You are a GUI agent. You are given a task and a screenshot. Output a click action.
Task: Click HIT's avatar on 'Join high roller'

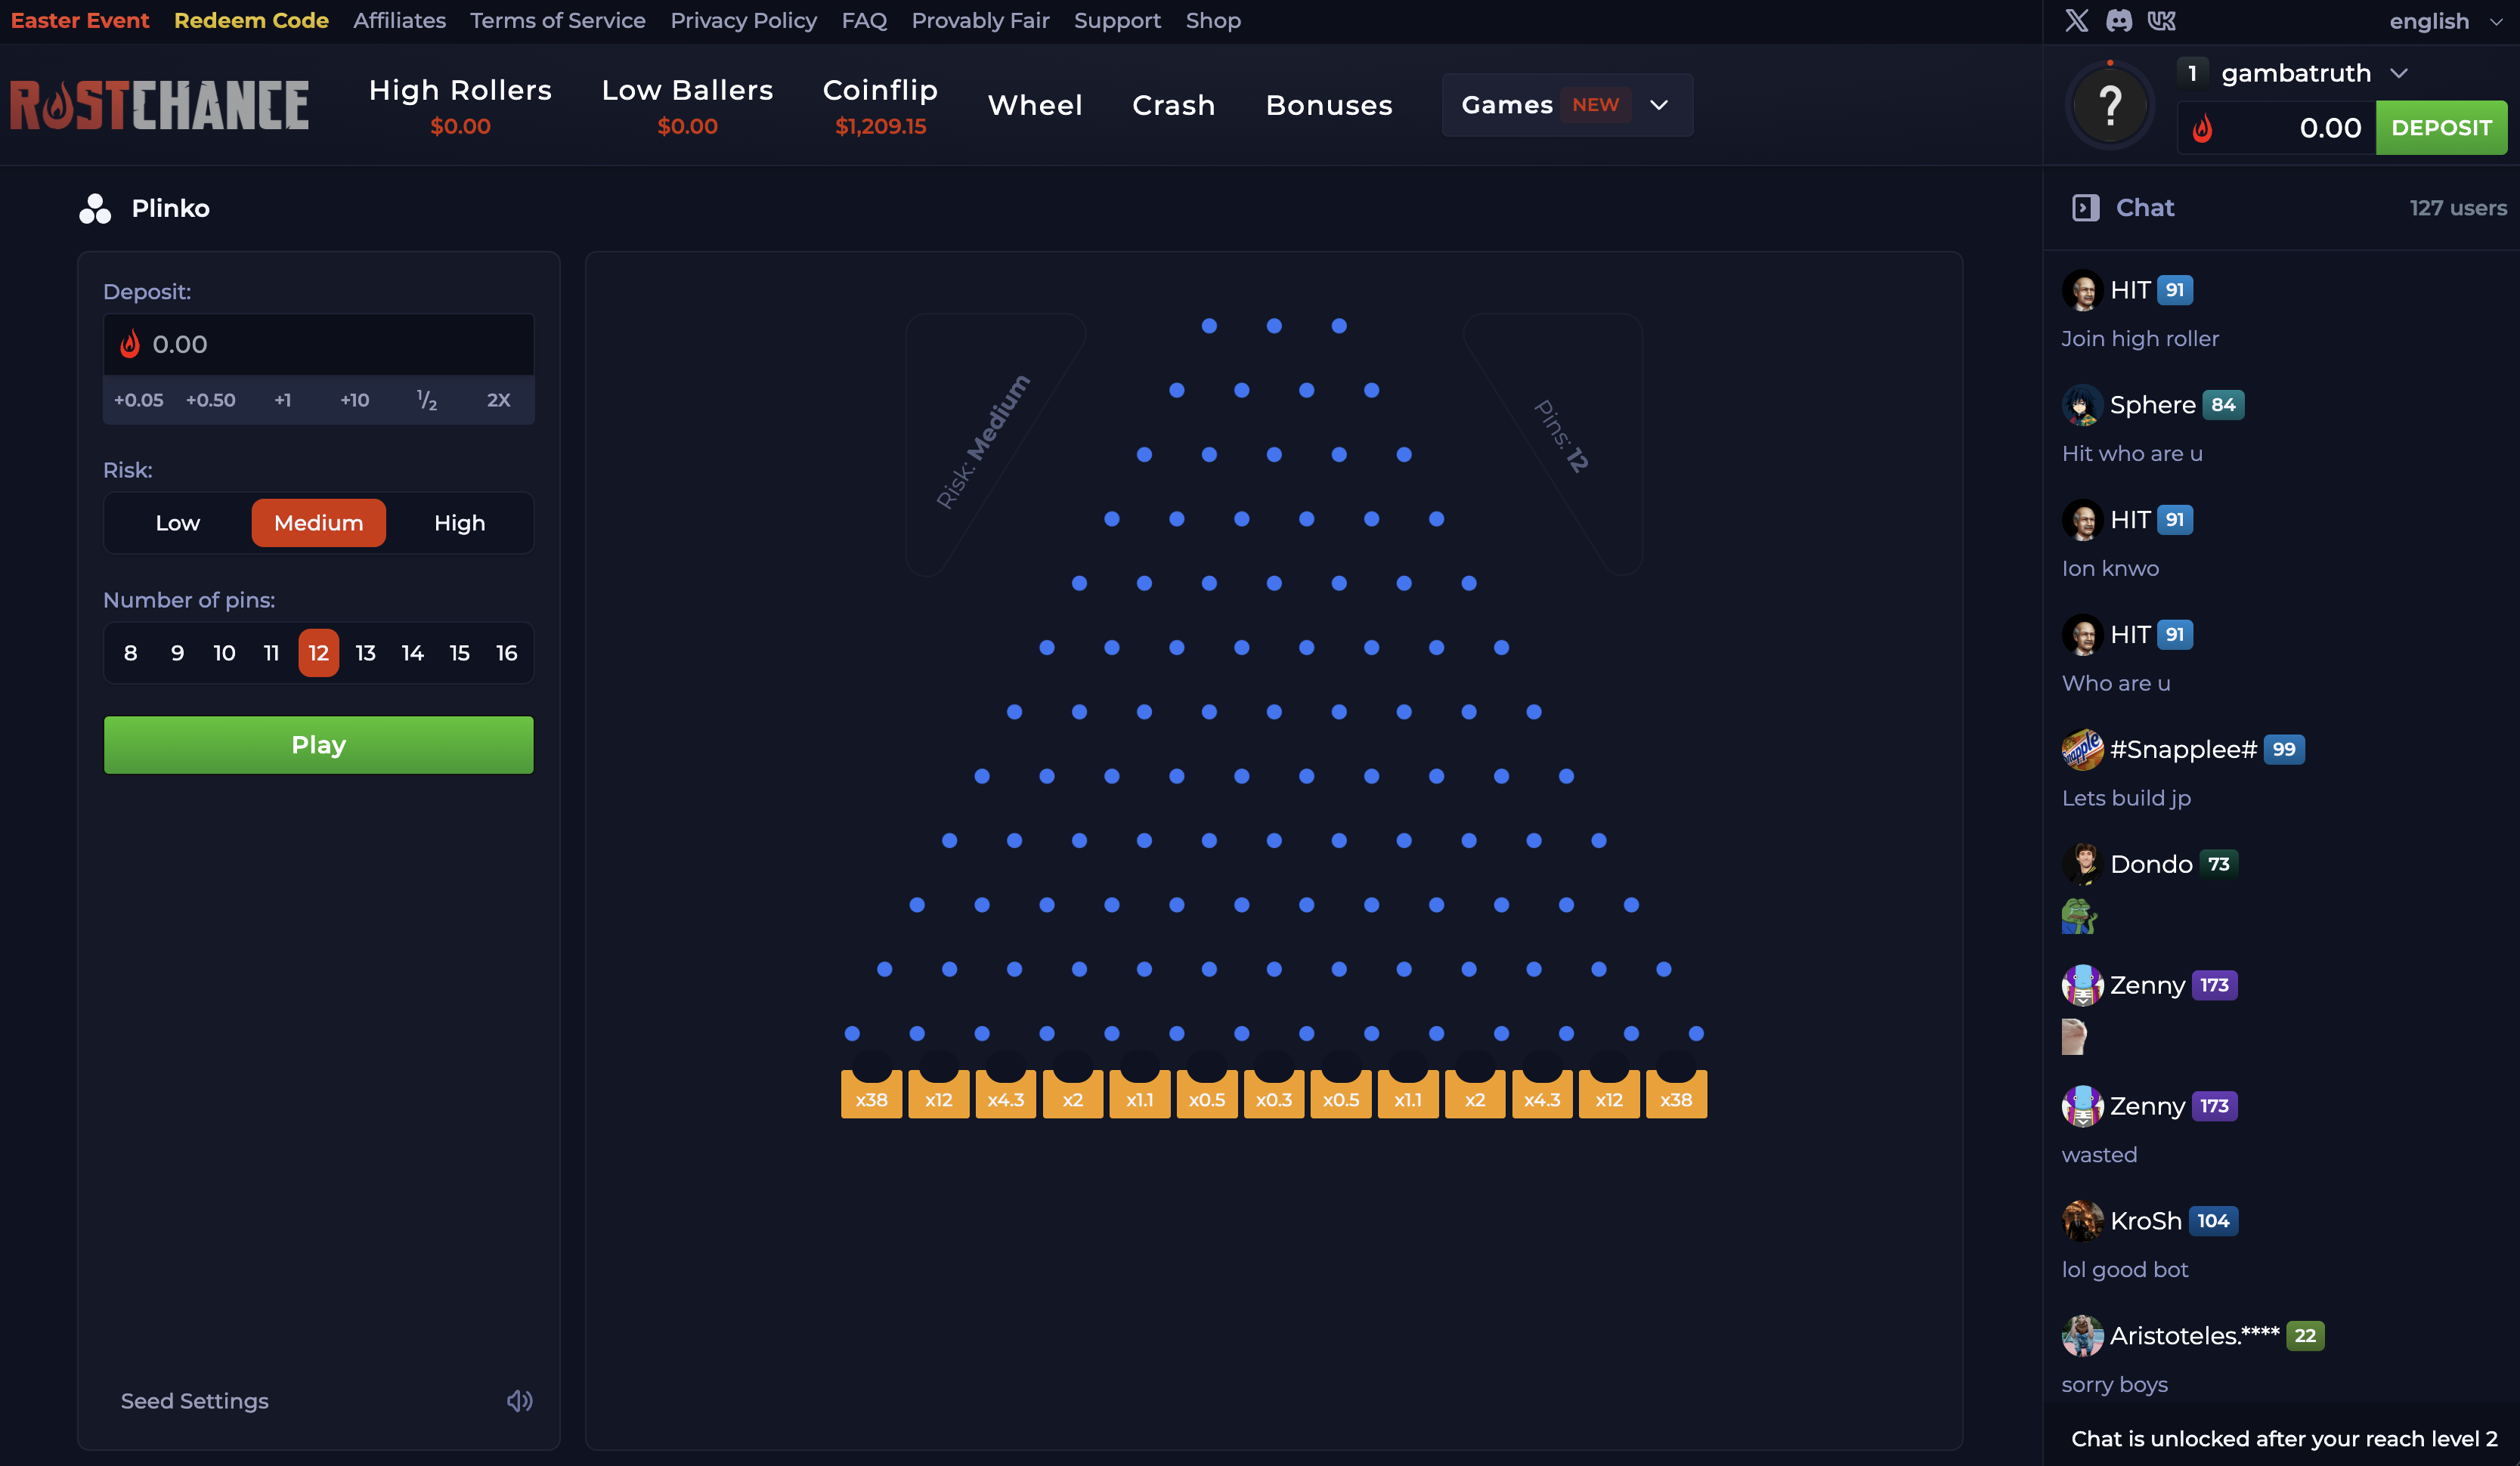tap(2083, 290)
